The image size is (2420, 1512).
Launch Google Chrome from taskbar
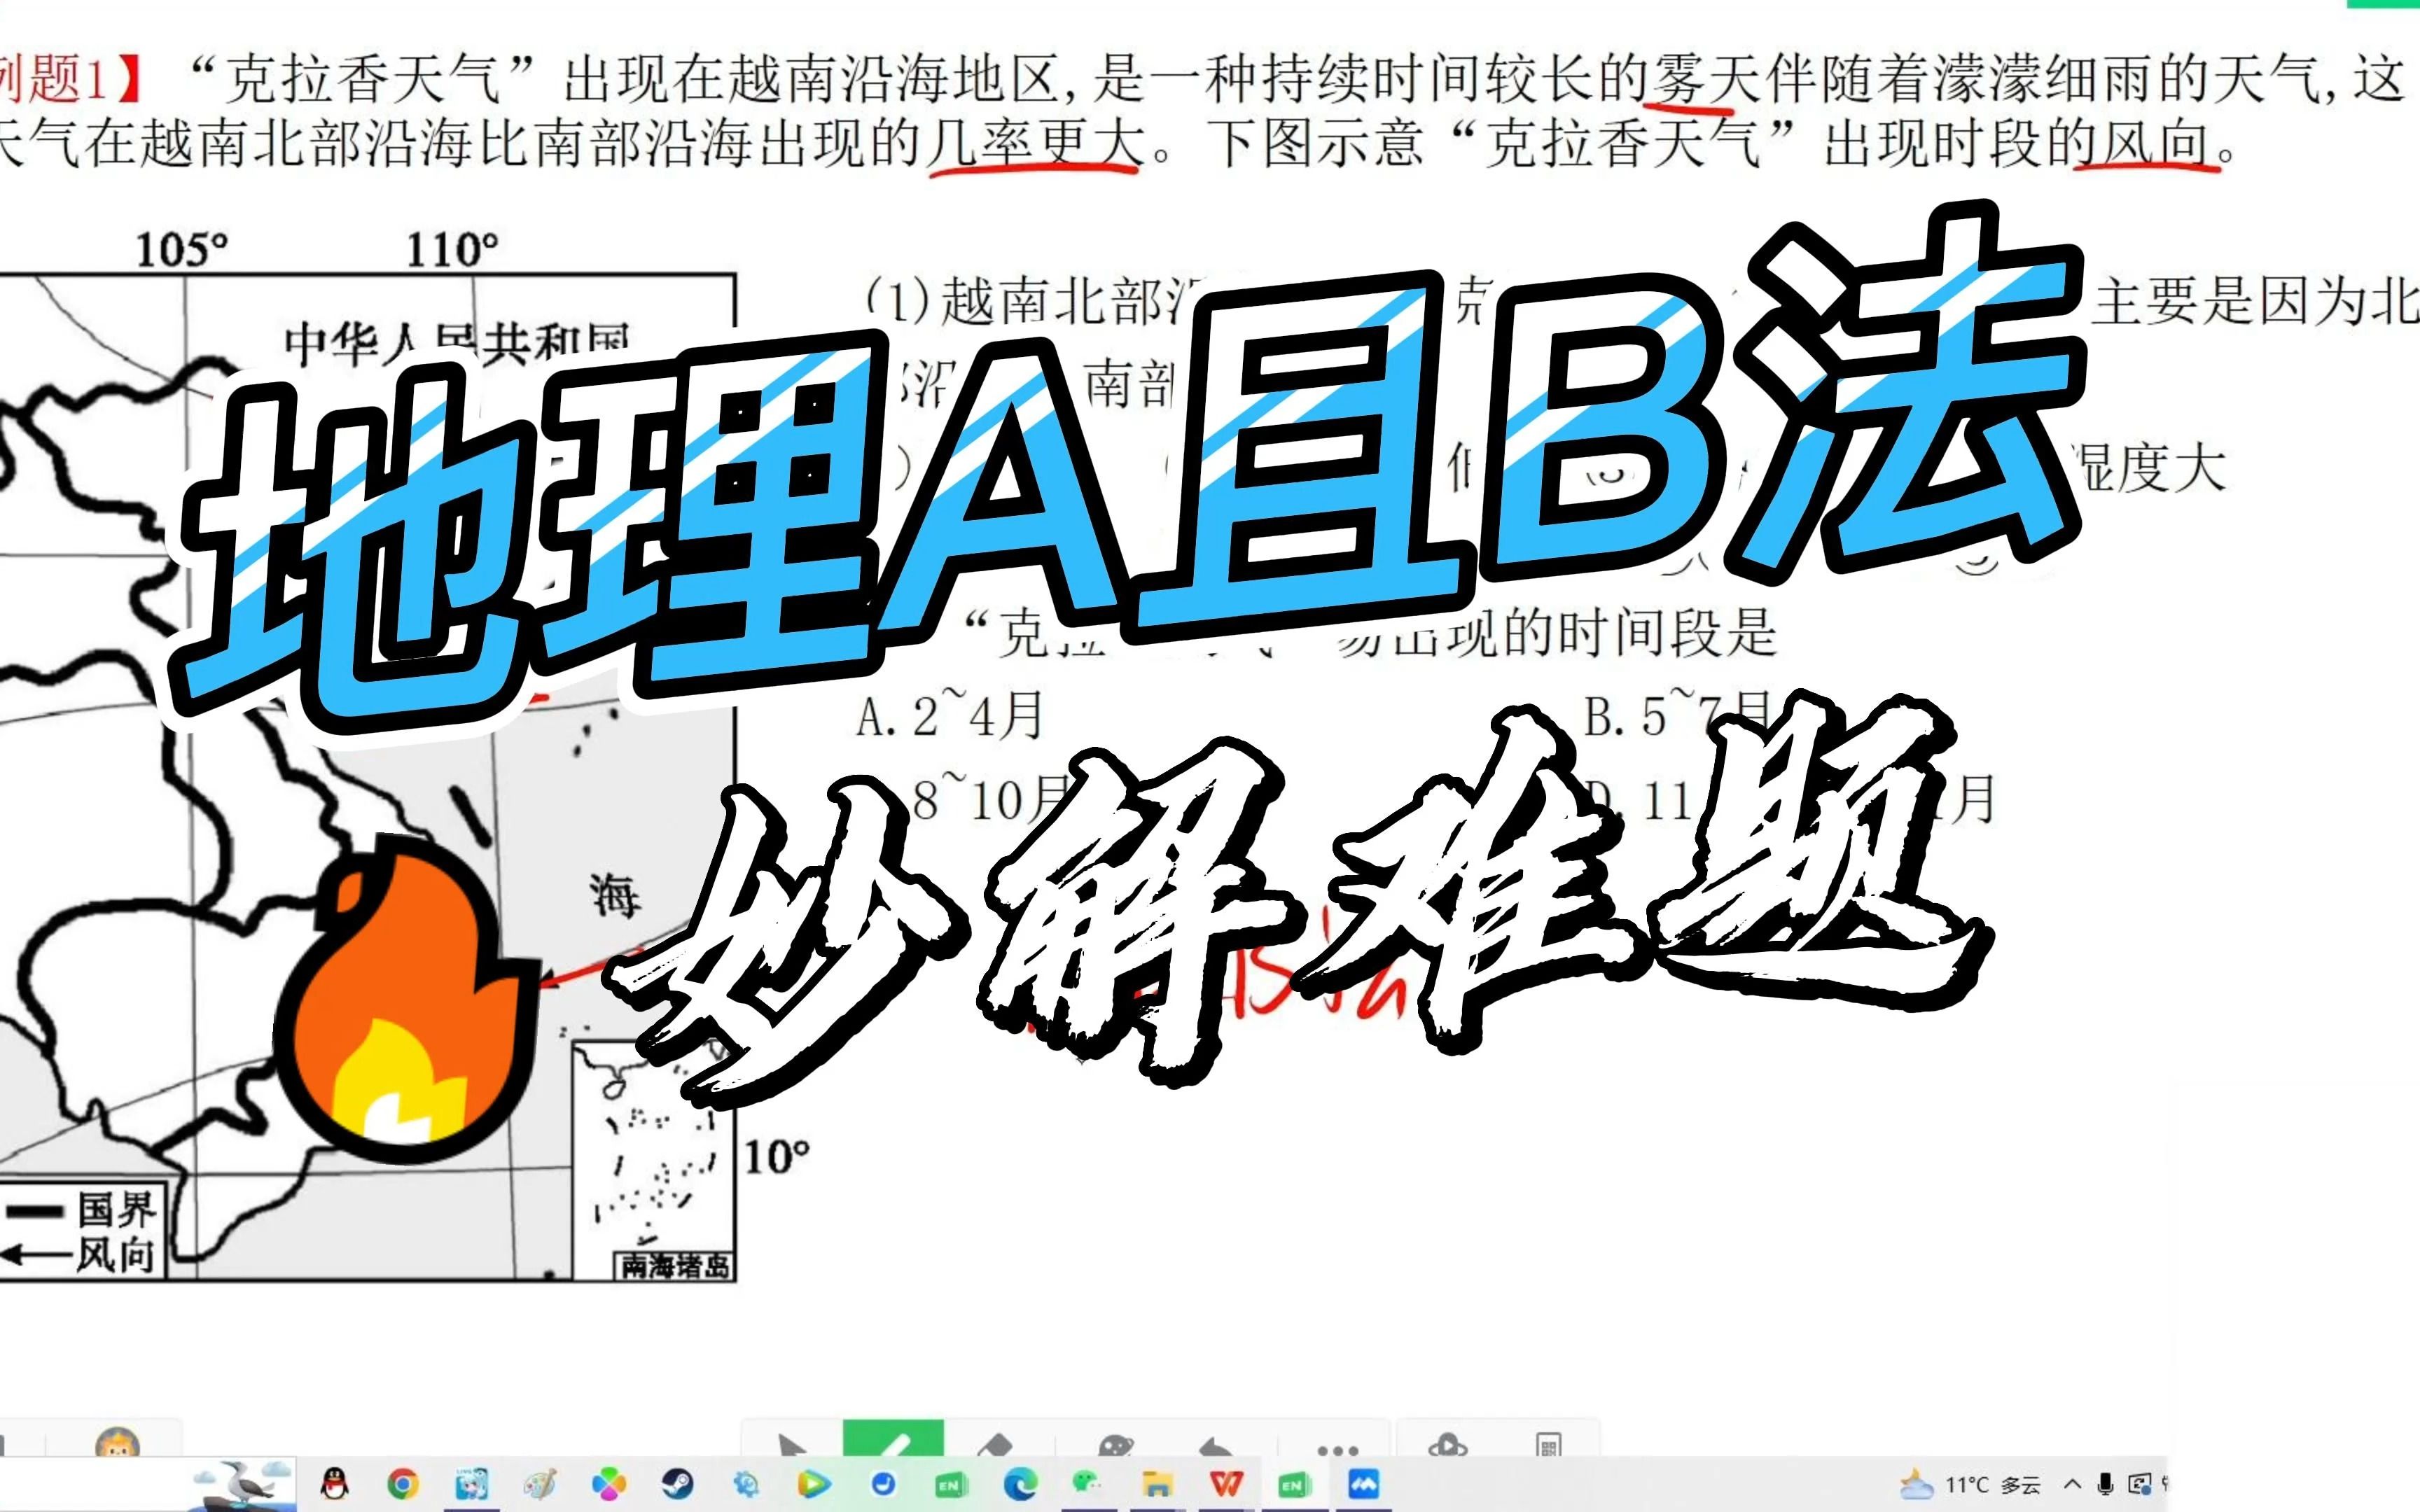(403, 1484)
